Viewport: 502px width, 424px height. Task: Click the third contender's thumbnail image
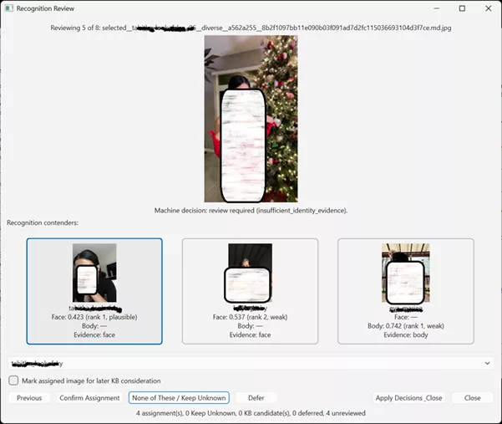pos(406,273)
